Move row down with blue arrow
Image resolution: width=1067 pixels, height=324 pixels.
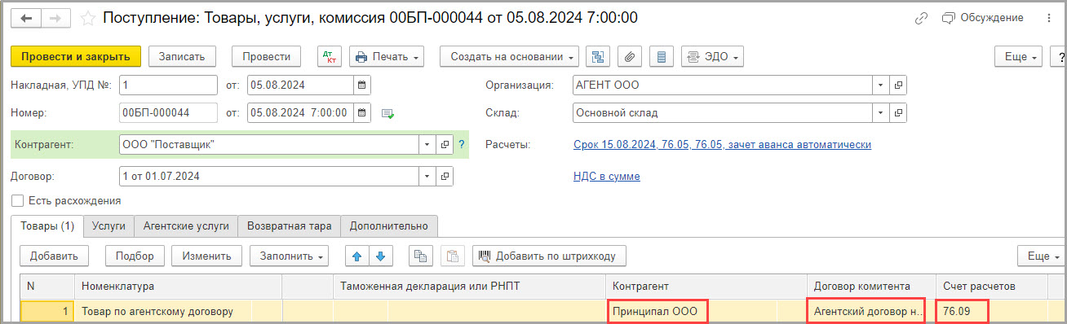tap(379, 256)
